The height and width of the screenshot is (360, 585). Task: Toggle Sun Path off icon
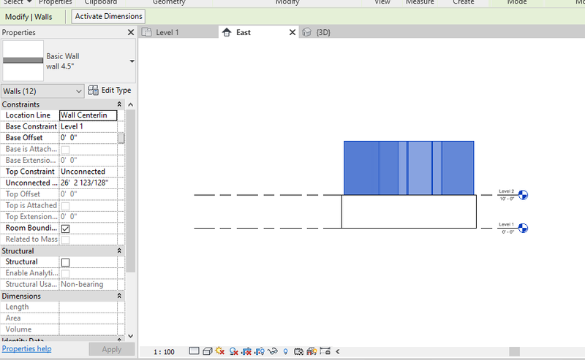pyautogui.click(x=220, y=351)
